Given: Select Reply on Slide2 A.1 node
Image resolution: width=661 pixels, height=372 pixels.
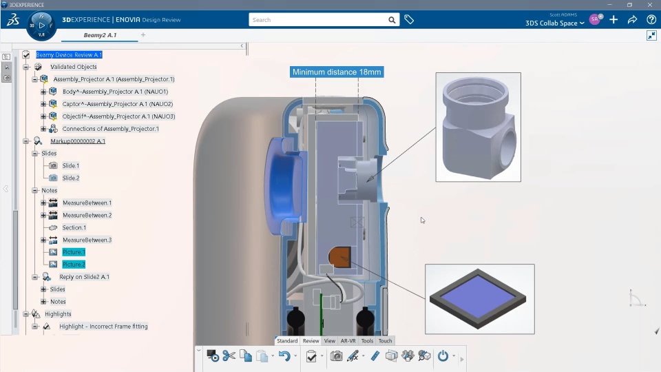Looking at the screenshot, I should tap(84, 277).
